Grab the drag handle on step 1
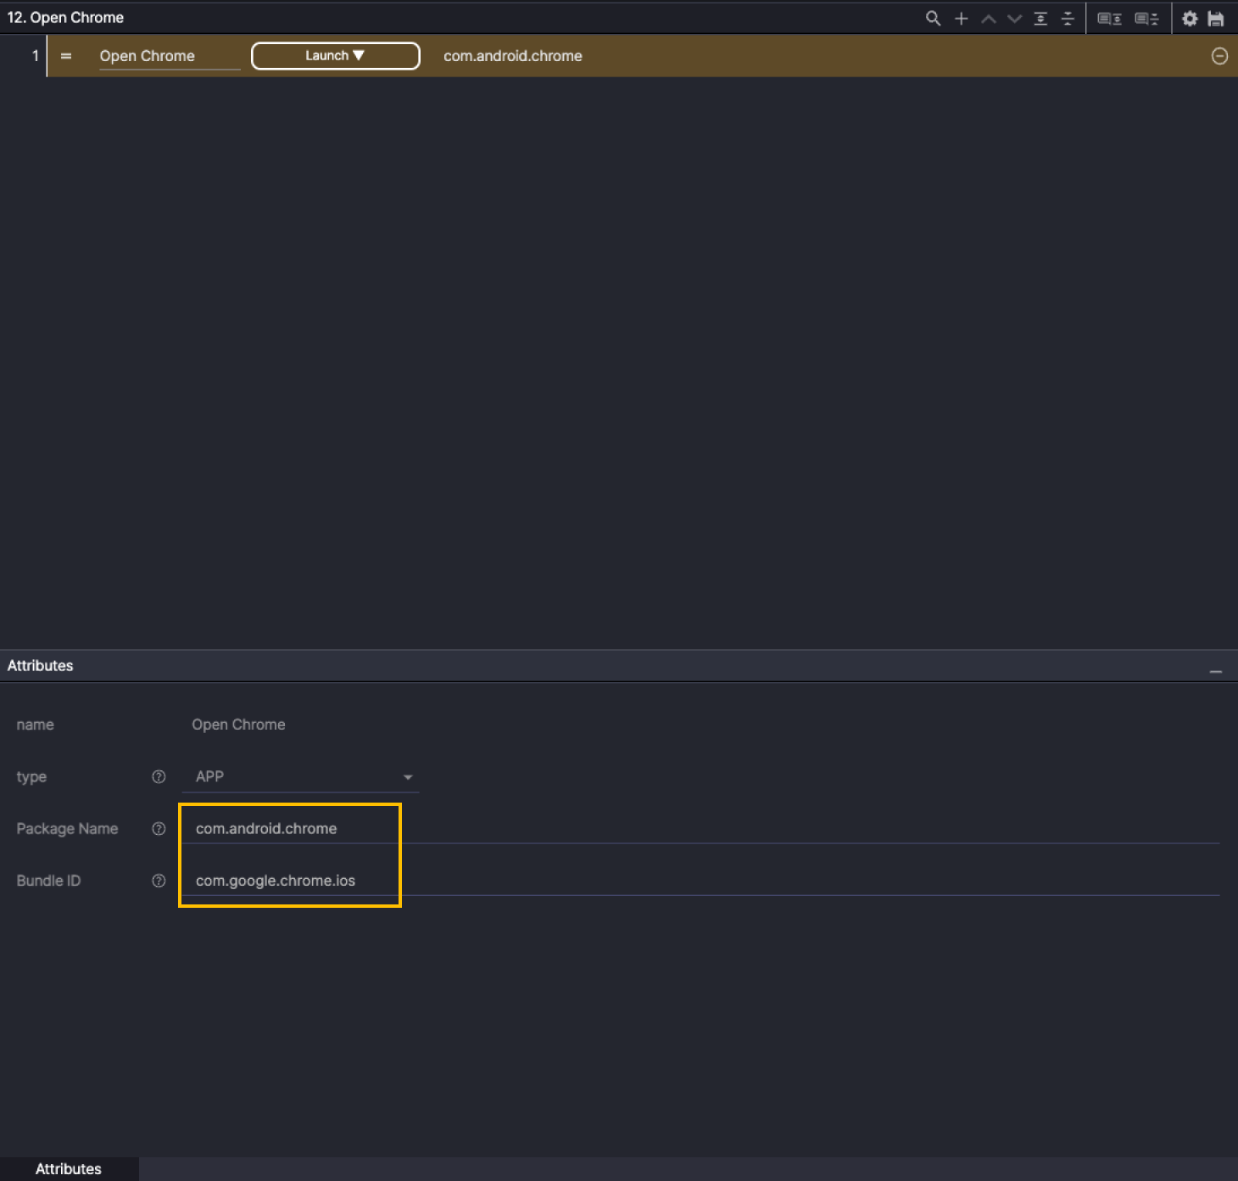The height and width of the screenshot is (1181, 1238). point(66,56)
